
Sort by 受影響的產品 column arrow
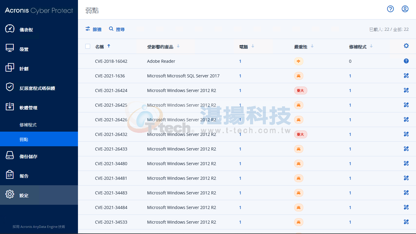coord(178,46)
